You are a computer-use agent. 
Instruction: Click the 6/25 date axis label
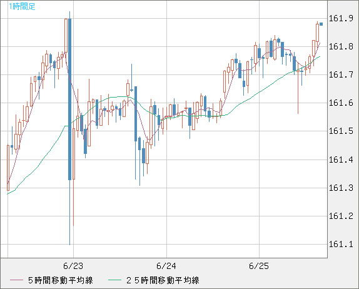(x=259, y=266)
